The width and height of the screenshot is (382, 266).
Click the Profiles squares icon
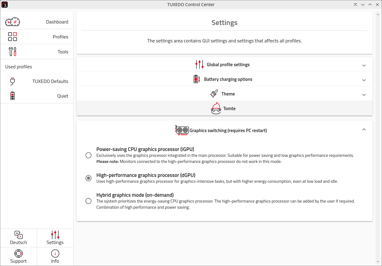(13, 37)
